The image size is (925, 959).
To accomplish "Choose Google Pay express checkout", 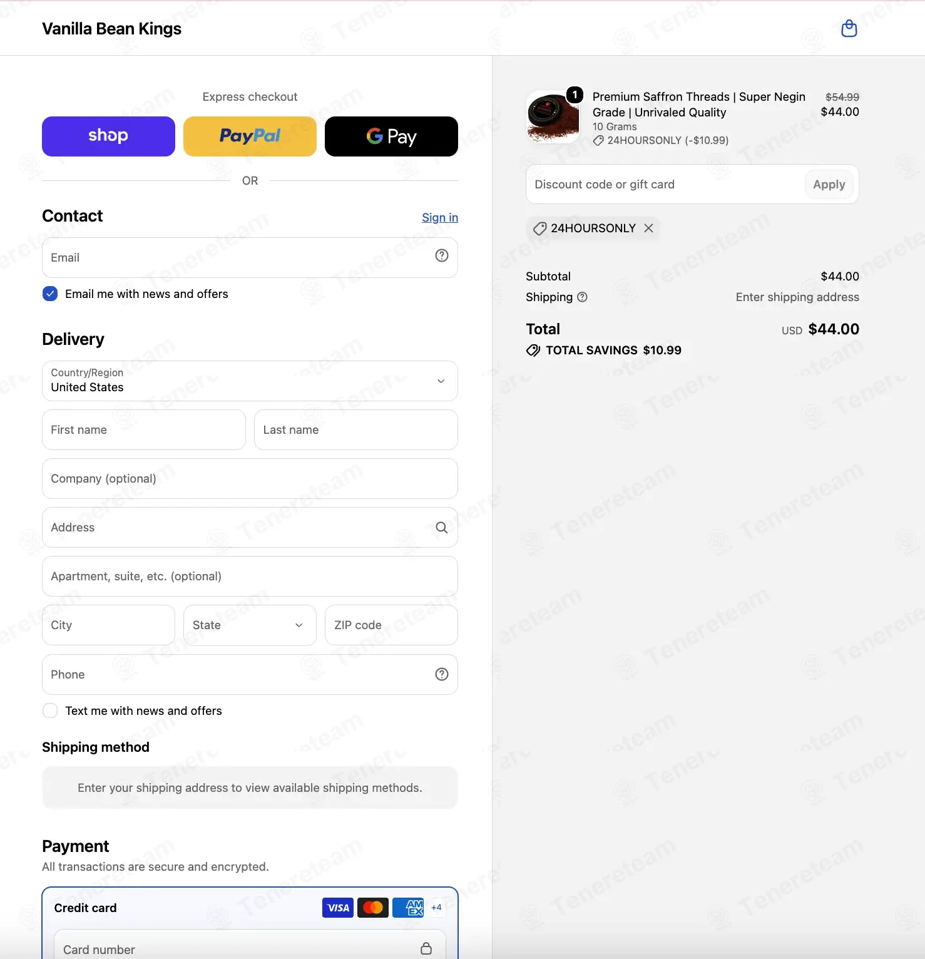I will [x=391, y=136].
